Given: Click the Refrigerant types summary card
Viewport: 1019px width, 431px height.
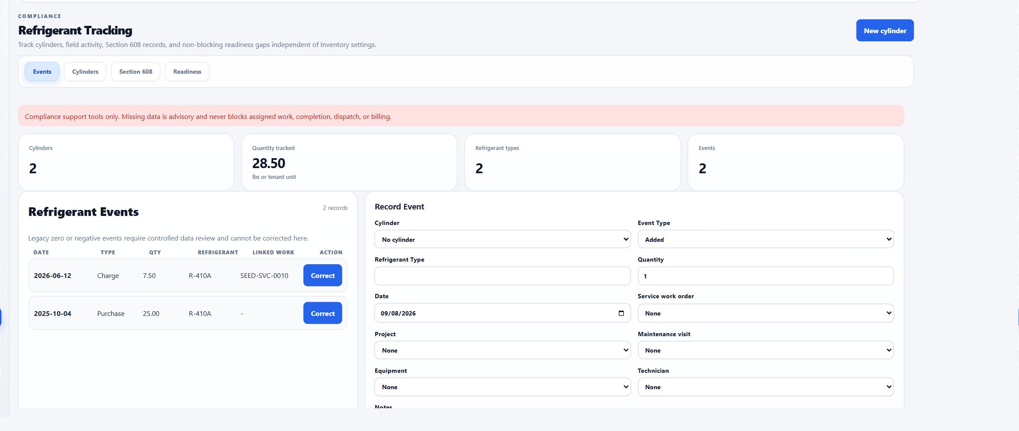Looking at the screenshot, I should [x=572, y=162].
